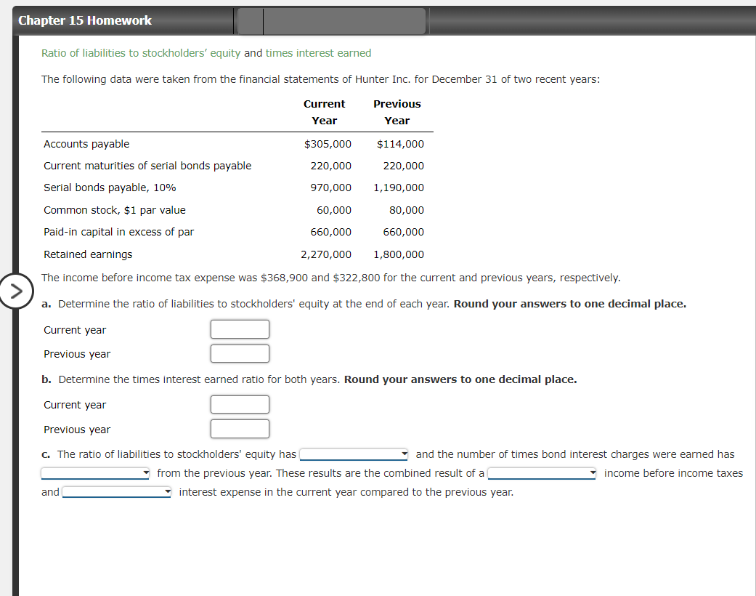Open dropdown after 'stockholders' equity has'
The width and height of the screenshot is (756, 596).
pyautogui.click(x=354, y=454)
